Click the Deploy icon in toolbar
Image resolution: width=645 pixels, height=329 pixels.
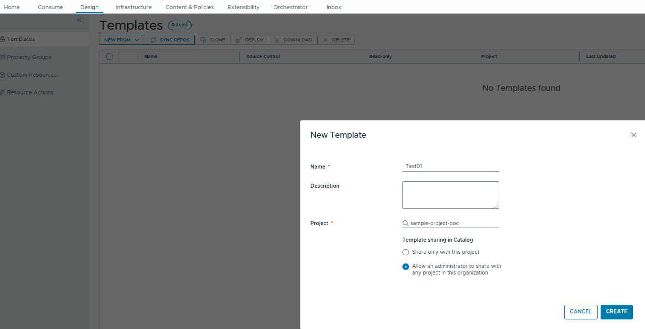tap(239, 40)
